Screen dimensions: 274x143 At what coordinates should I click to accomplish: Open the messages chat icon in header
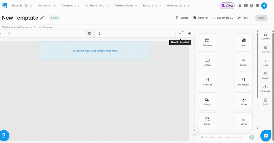click(246, 5)
